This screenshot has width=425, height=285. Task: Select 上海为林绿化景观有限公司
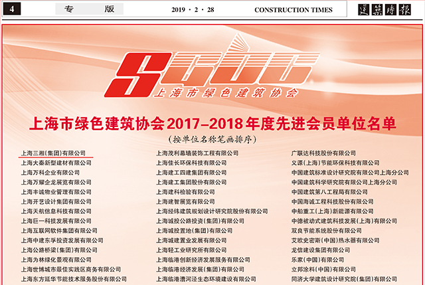56,260
